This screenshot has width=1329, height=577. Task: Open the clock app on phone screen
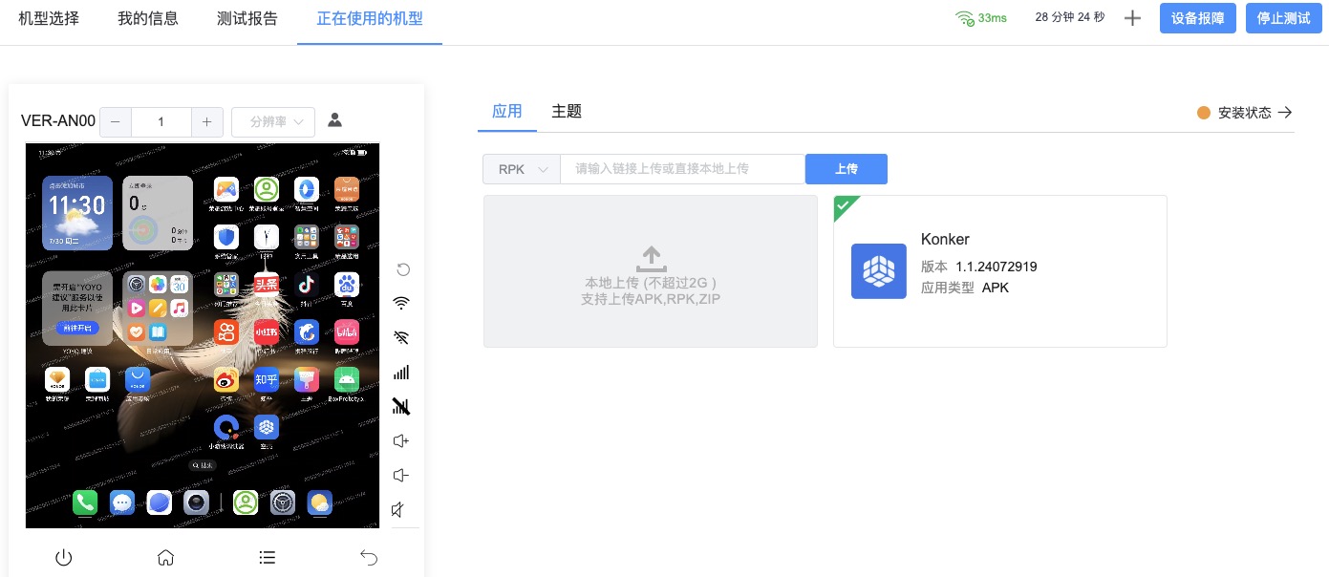[x=266, y=237]
